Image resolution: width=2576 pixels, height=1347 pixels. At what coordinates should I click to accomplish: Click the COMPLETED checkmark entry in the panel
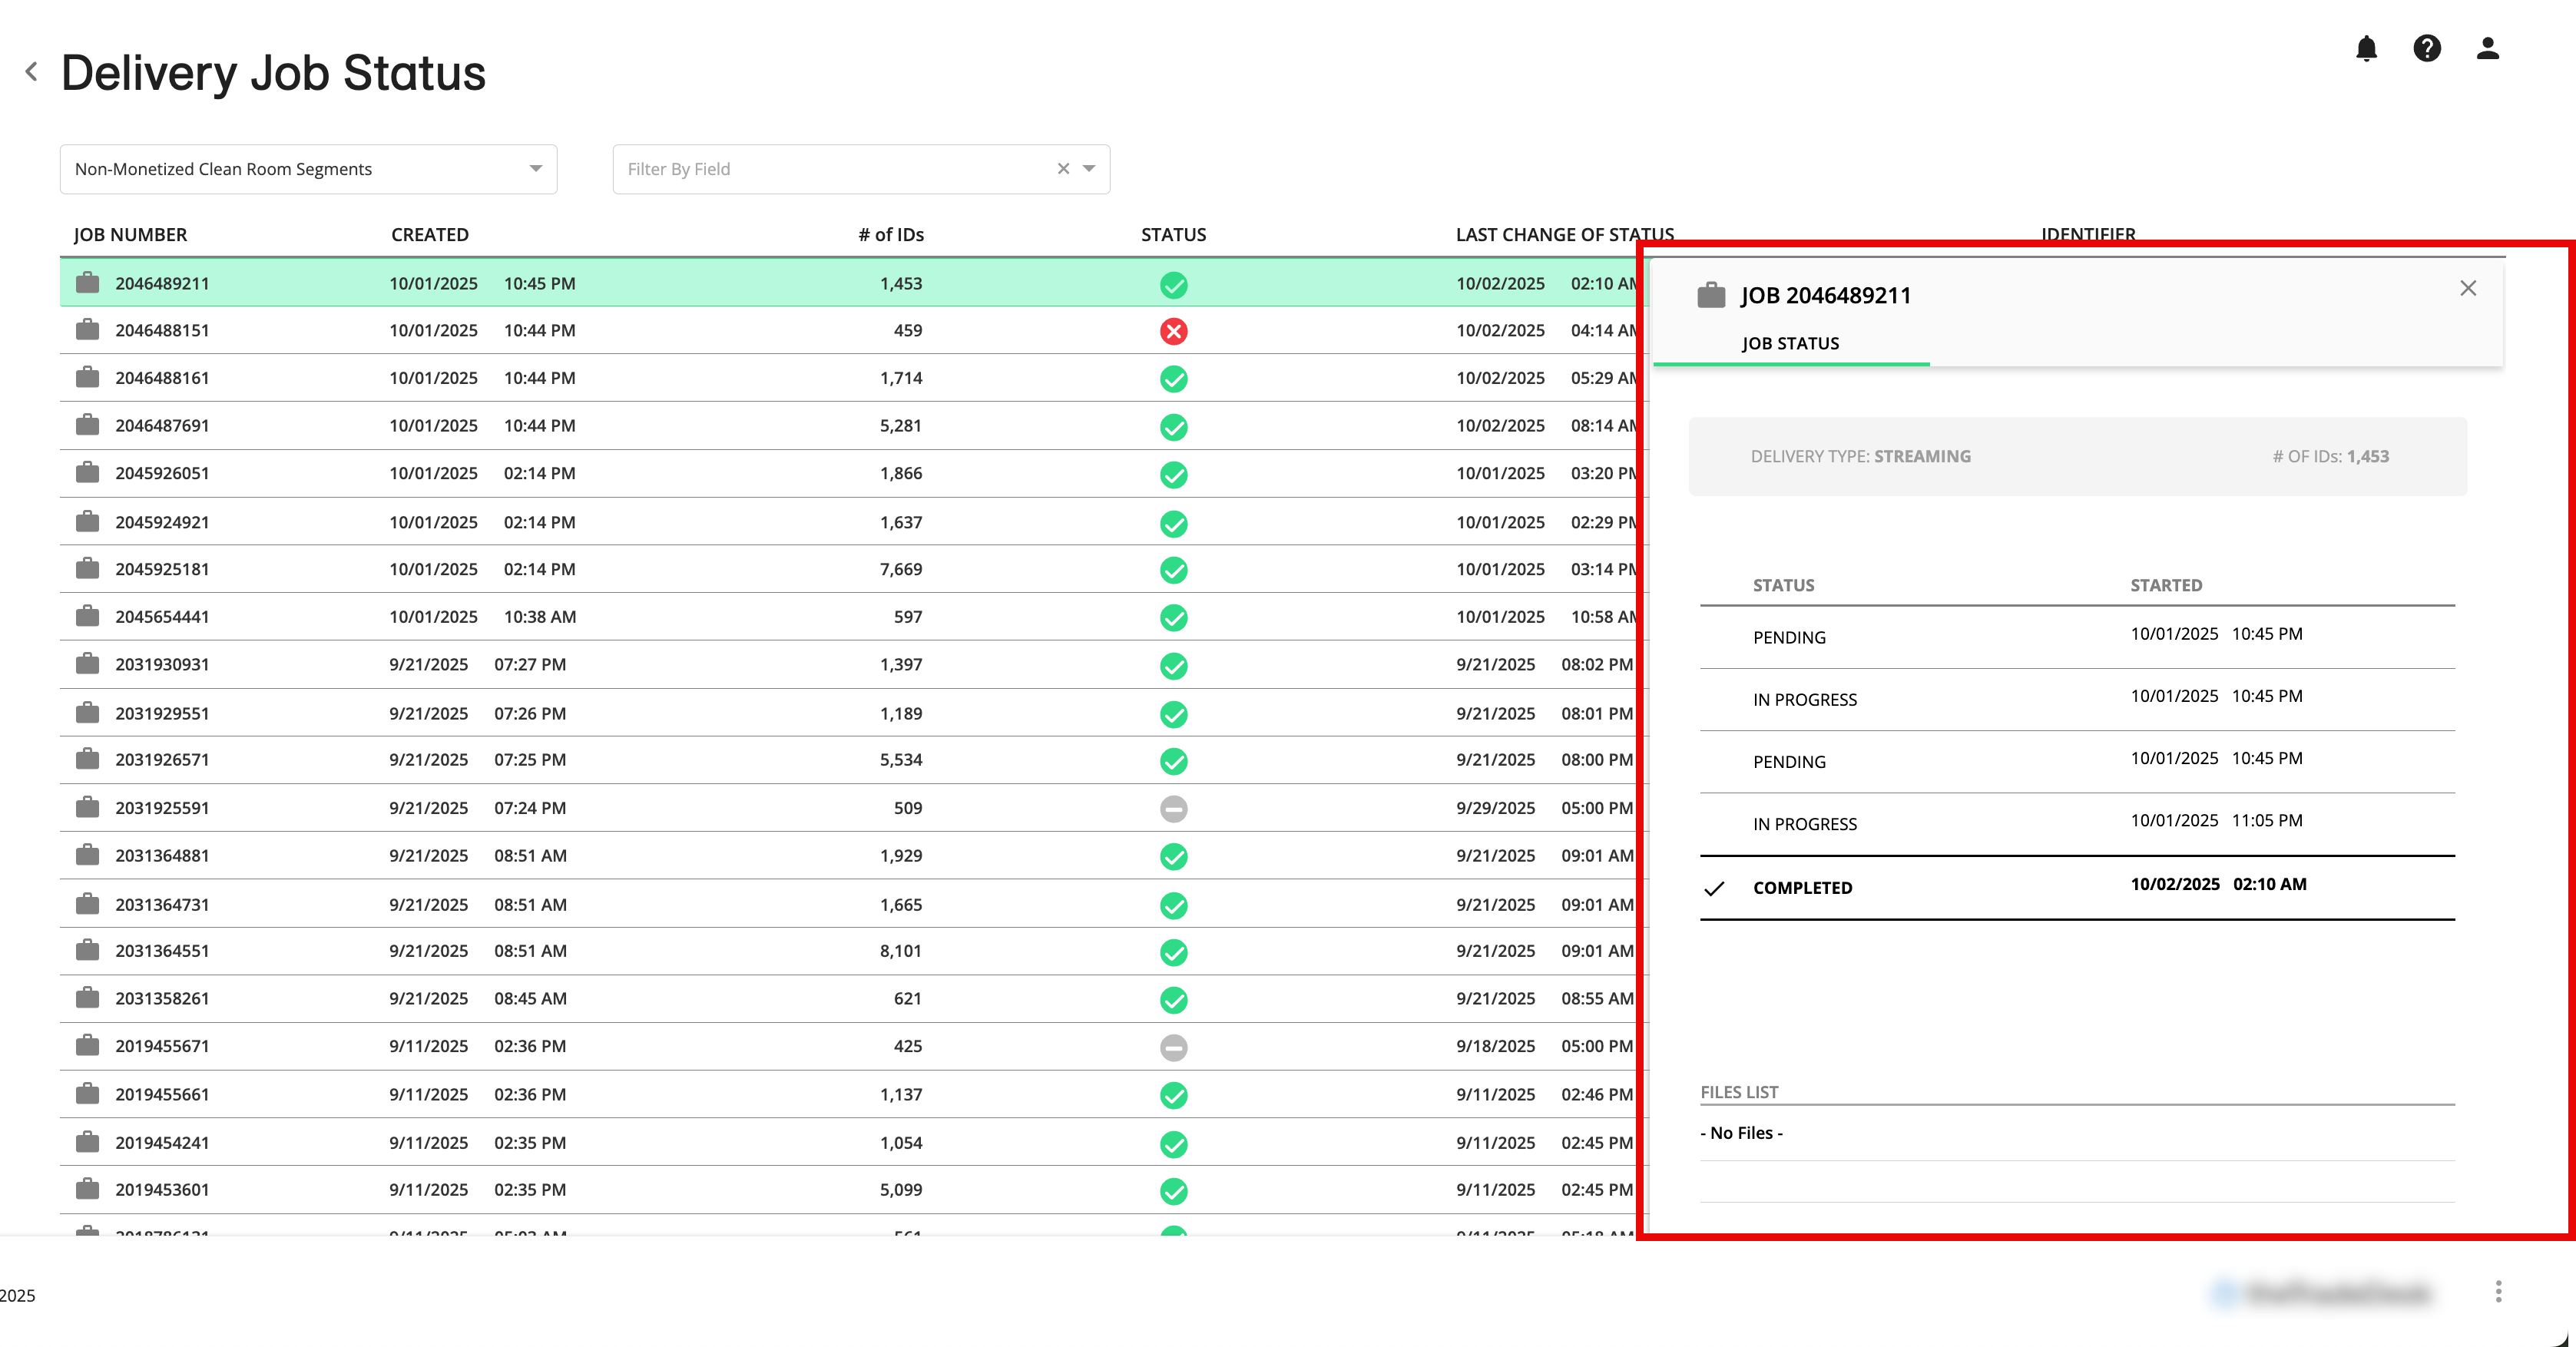(1802, 887)
